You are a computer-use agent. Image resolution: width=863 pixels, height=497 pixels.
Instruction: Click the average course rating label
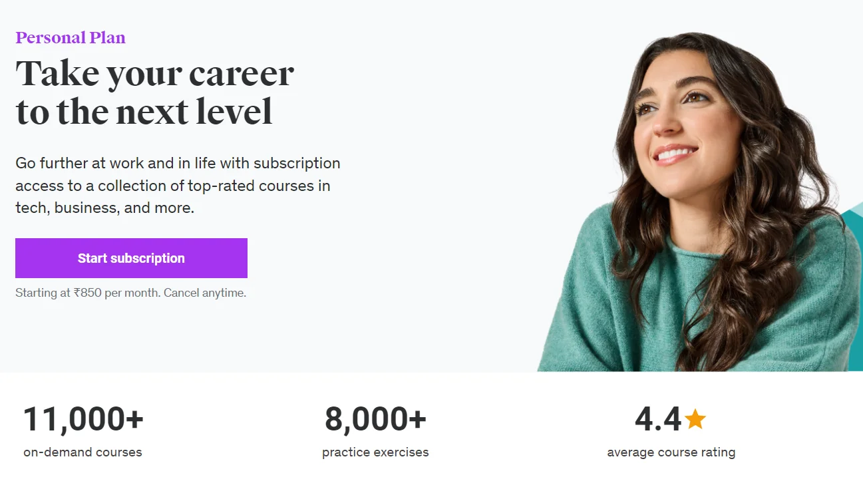(x=671, y=452)
